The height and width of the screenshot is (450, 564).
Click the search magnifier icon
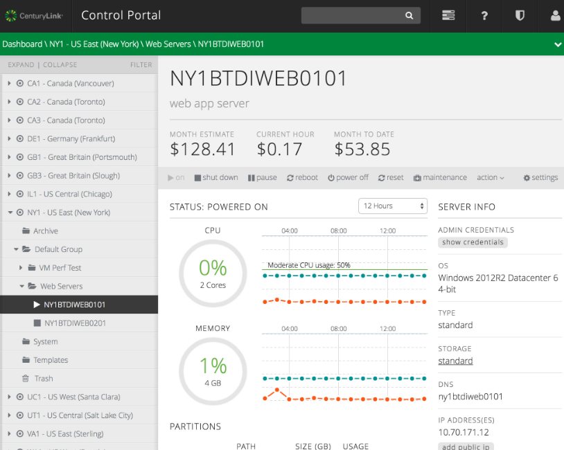pos(409,15)
